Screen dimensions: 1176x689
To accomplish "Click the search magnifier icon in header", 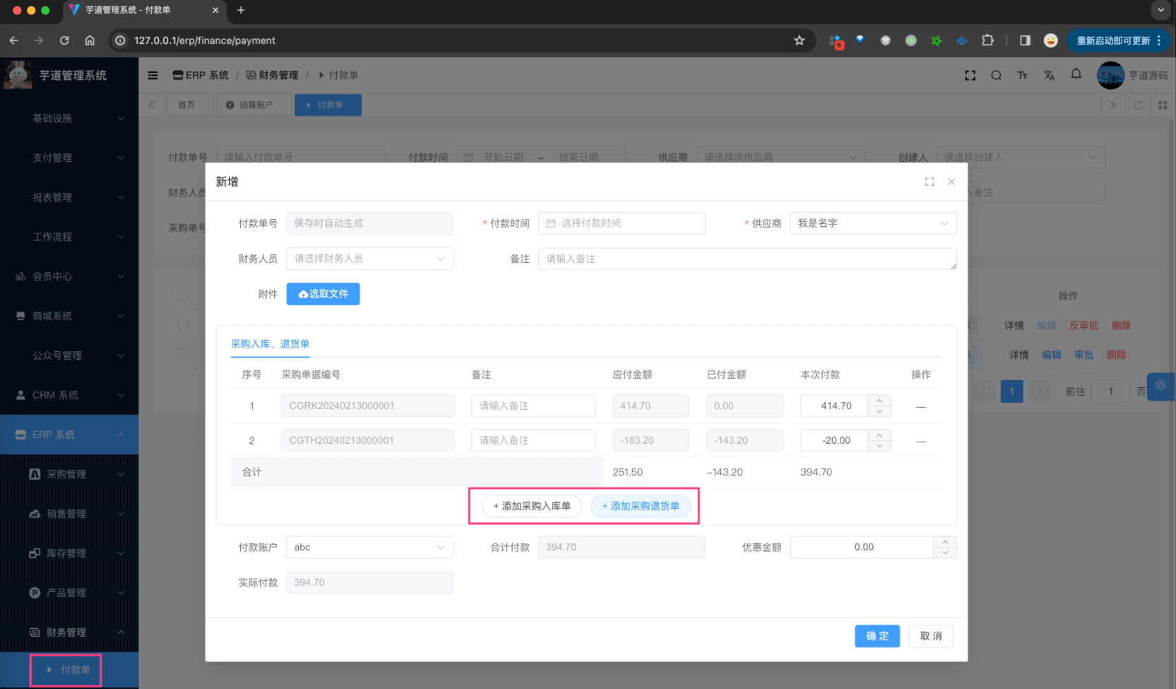I will [x=996, y=75].
